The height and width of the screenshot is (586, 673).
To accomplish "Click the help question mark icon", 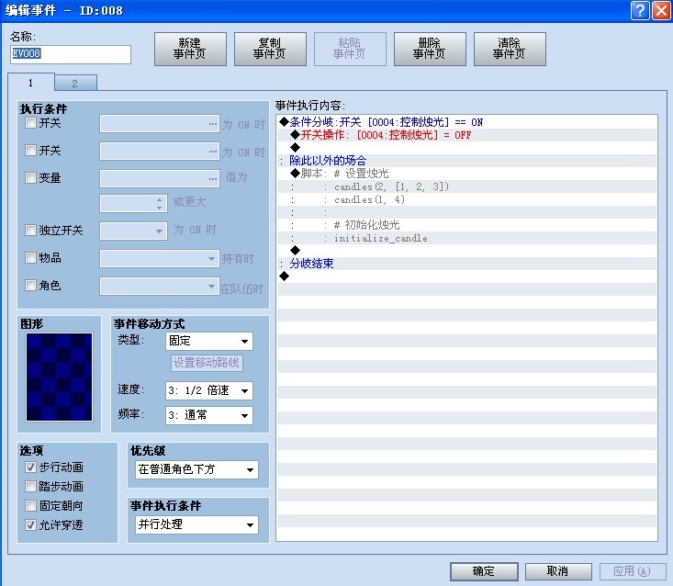I will tap(640, 10).
